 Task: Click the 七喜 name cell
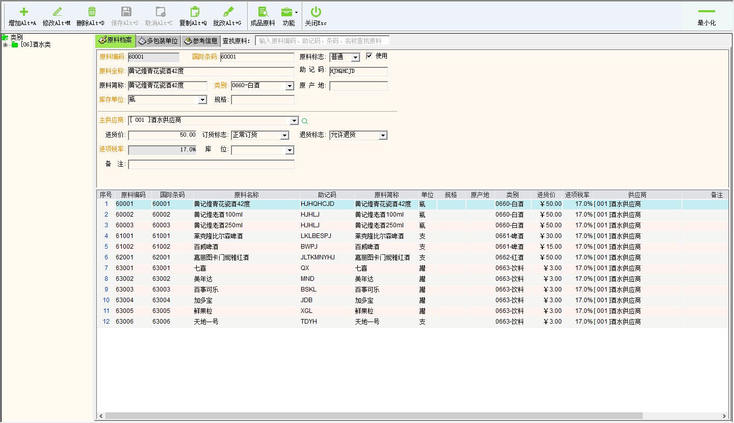tap(246, 268)
